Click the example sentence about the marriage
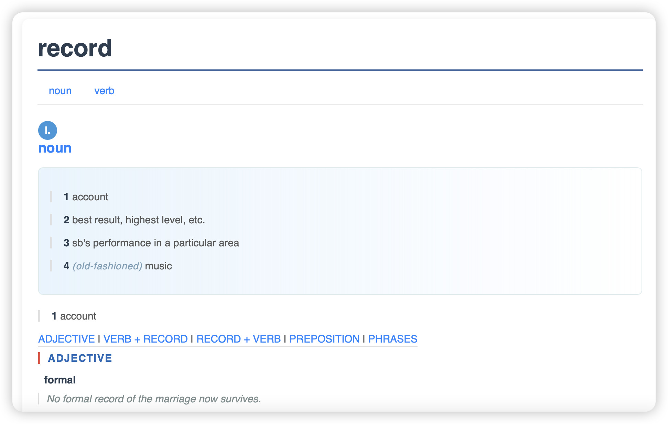The height and width of the screenshot is (424, 668). [x=154, y=399]
